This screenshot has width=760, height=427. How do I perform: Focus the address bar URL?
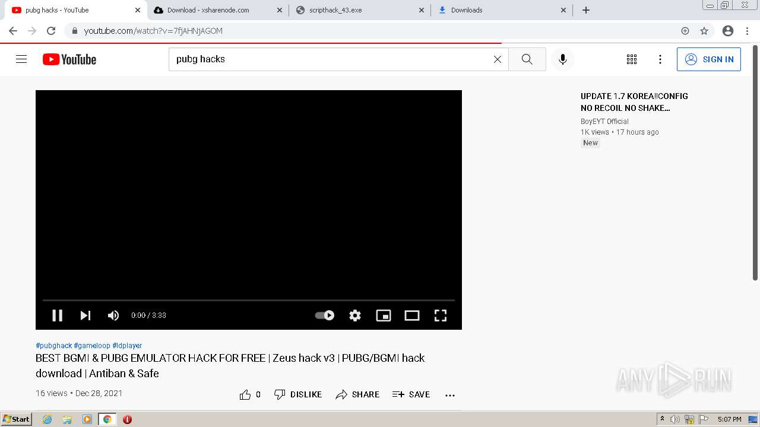pyautogui.click(x=153, y=31)
